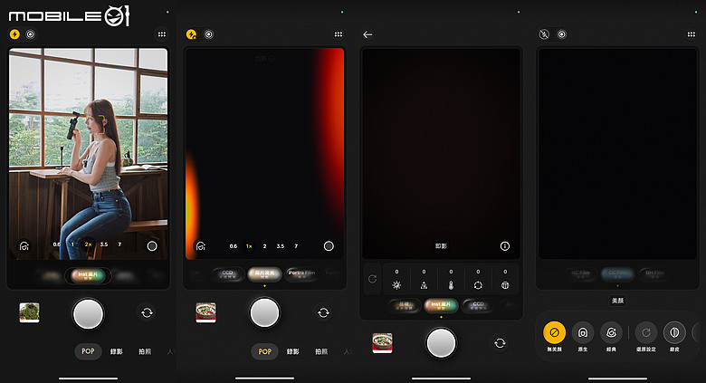The width and height of the screenshot is (706, 383).
Task: Switch to 拍照 mode on the second screen
Action: click(321, 351)
